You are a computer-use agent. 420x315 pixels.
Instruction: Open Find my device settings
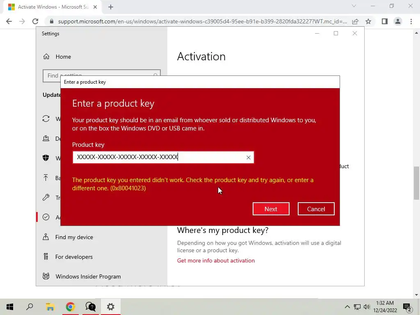click(x=74, y=237)
